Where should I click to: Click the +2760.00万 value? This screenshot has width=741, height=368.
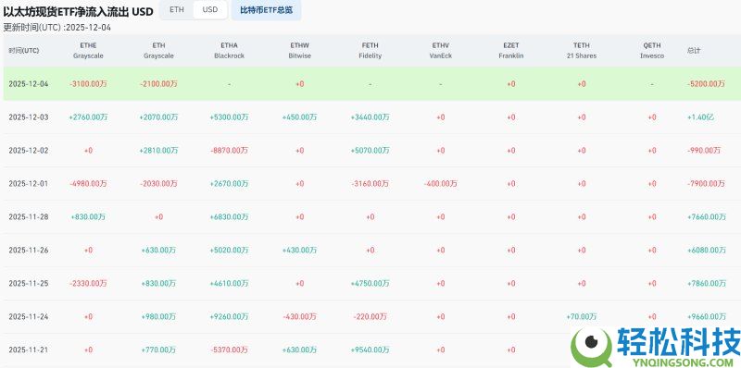[88, 117]
